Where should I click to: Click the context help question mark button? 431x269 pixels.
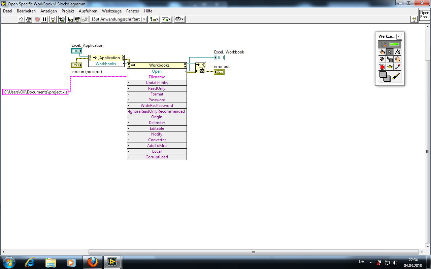(414, 19)
